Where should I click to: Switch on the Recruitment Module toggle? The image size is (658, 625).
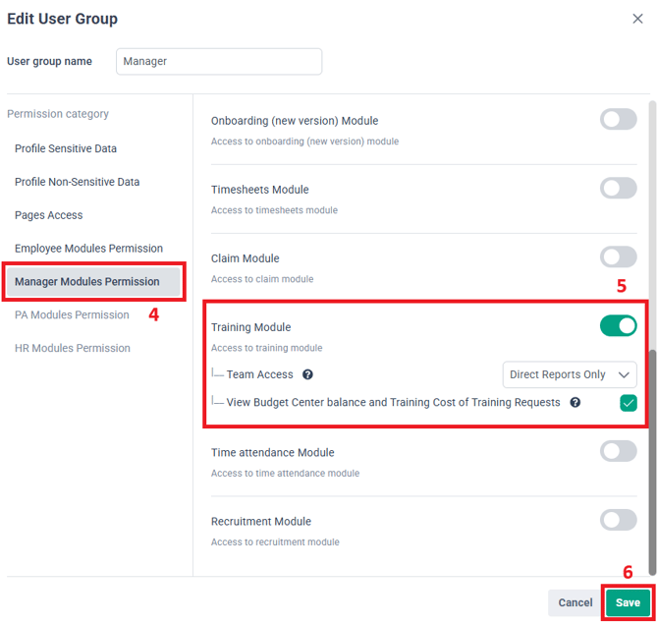click(618, 520)
